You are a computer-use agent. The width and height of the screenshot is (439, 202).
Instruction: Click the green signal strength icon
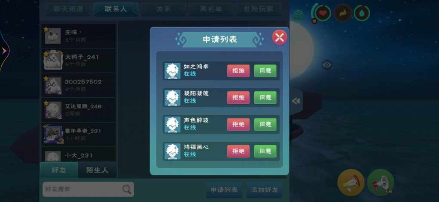point(299,15)
